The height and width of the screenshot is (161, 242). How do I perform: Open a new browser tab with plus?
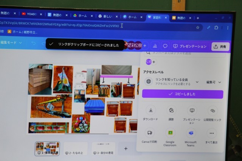(198, 18)
